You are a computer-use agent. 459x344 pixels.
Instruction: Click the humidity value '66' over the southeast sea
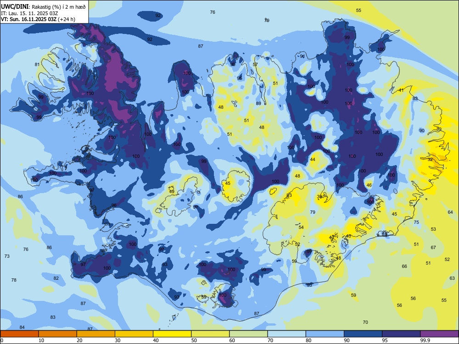pos(404,266)
